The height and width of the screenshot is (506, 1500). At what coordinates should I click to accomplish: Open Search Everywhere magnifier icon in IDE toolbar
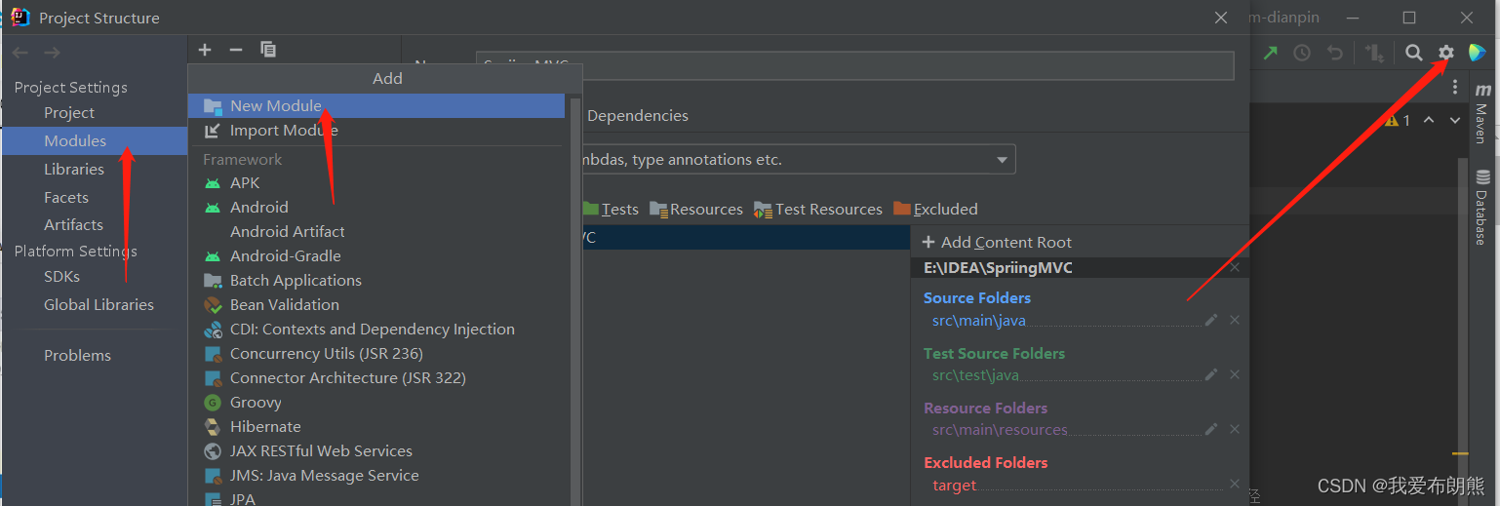[1413, 53]
